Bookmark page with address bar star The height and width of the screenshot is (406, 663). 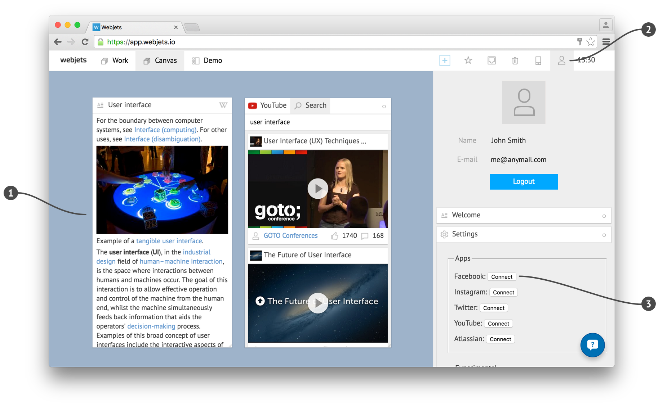591,42
